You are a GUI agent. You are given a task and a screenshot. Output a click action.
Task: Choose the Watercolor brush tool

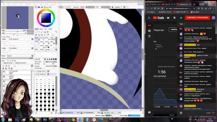52,39
